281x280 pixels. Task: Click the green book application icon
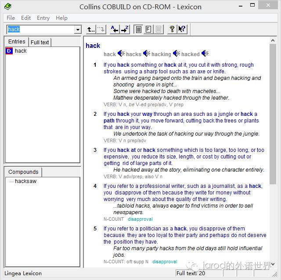(8, 7)
